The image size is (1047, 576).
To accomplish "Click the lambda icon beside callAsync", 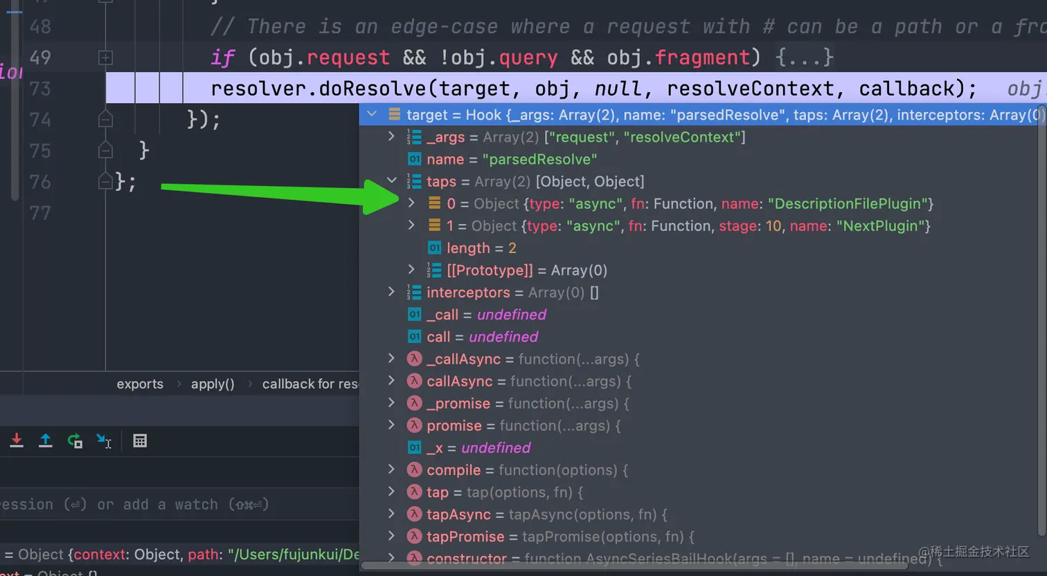I will click(x=414, y=381).
